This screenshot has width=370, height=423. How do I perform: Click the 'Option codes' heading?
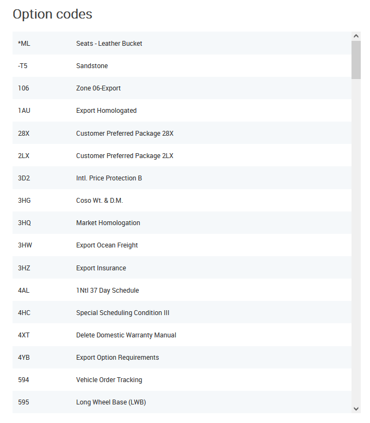point(53,14)
